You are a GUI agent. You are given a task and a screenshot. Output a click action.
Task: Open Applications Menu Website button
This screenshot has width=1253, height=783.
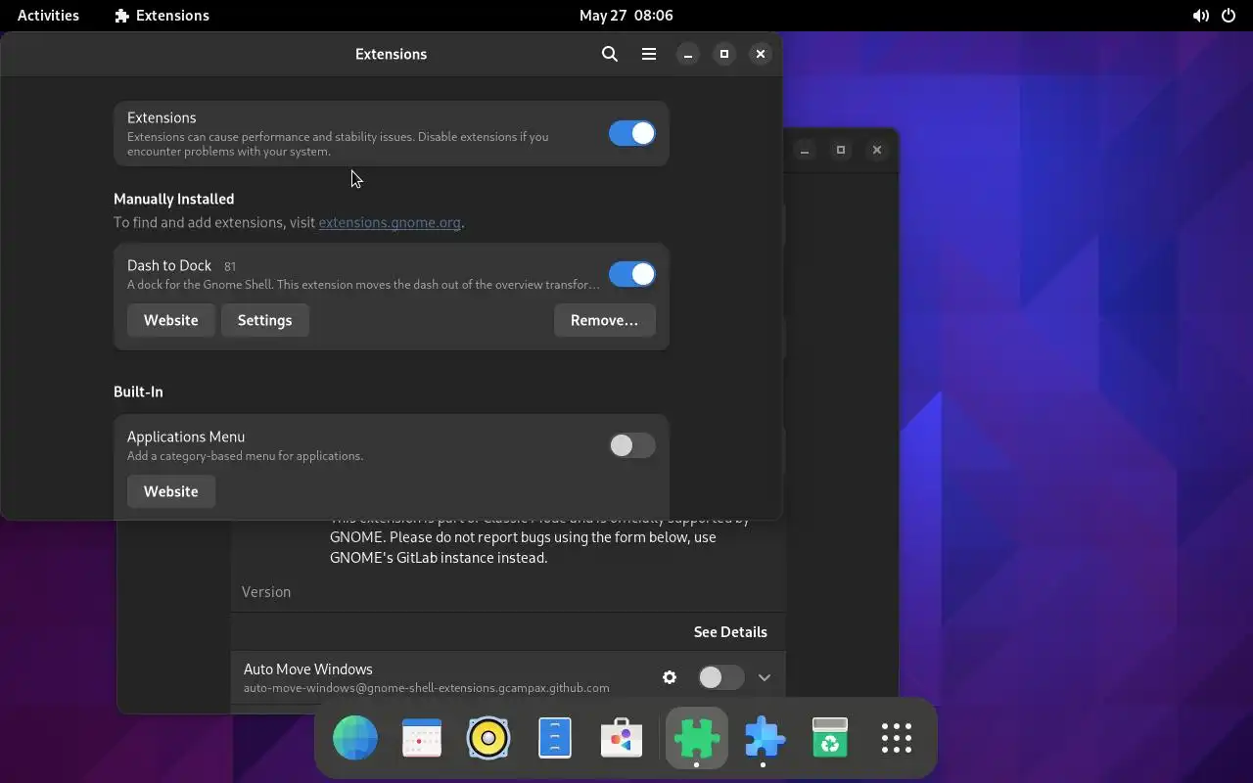(171, 491)
